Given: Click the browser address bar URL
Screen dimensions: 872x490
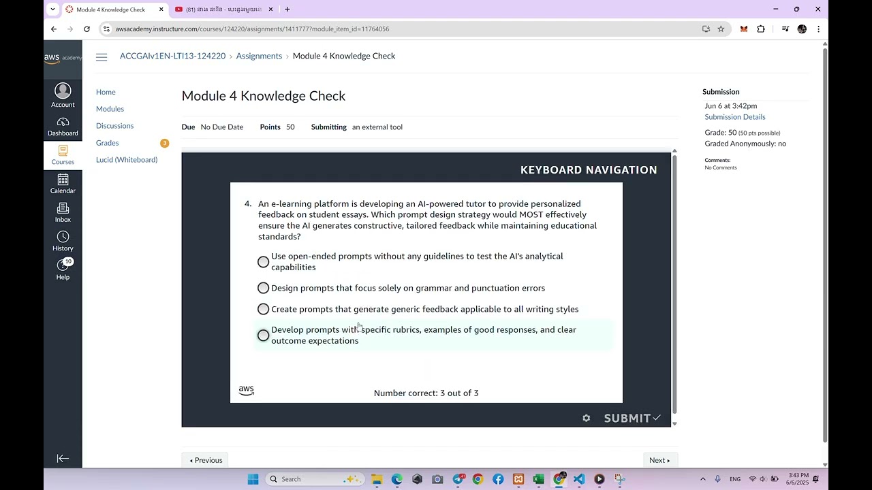Looking at the screenshot, I should [252, 29].
